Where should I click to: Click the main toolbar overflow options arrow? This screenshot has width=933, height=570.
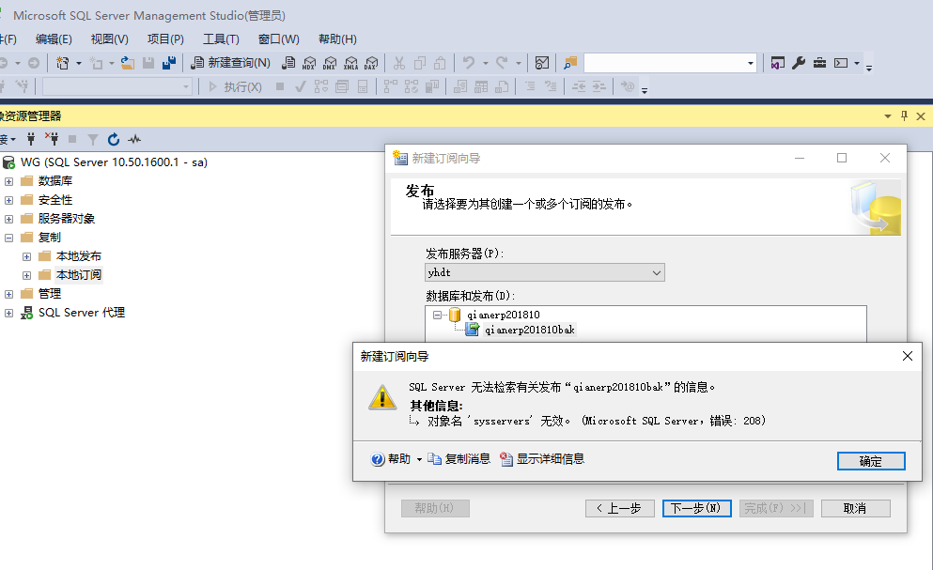click(869, 68)
